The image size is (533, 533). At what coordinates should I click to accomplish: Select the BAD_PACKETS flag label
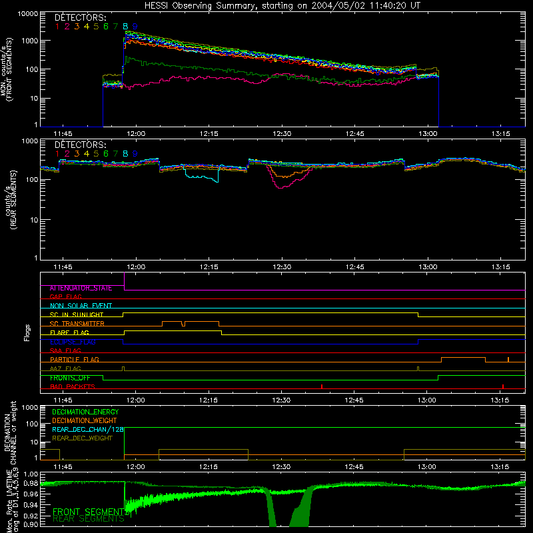[x=73, y=386]
